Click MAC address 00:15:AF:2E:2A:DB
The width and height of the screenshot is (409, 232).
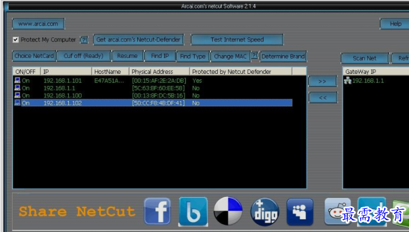click(x=159, y=80)
